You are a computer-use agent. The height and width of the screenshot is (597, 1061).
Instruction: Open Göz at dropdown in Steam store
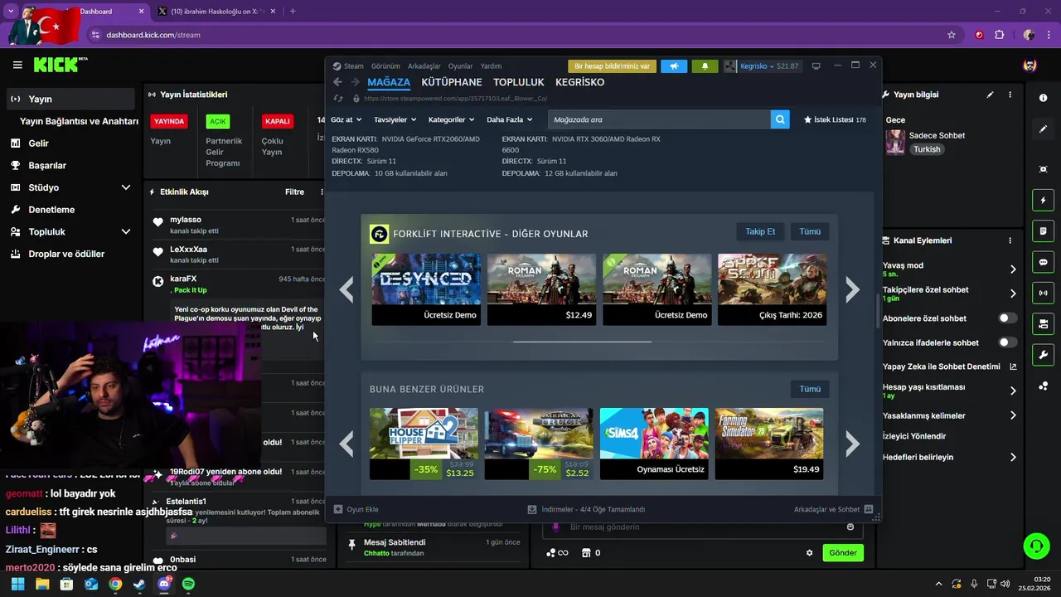click(x=346, y=119)
